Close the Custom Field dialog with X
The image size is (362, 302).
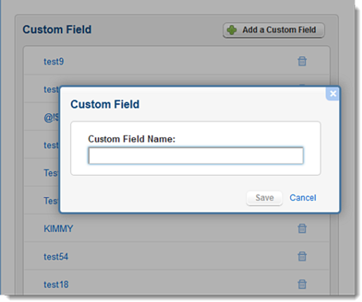333,94
